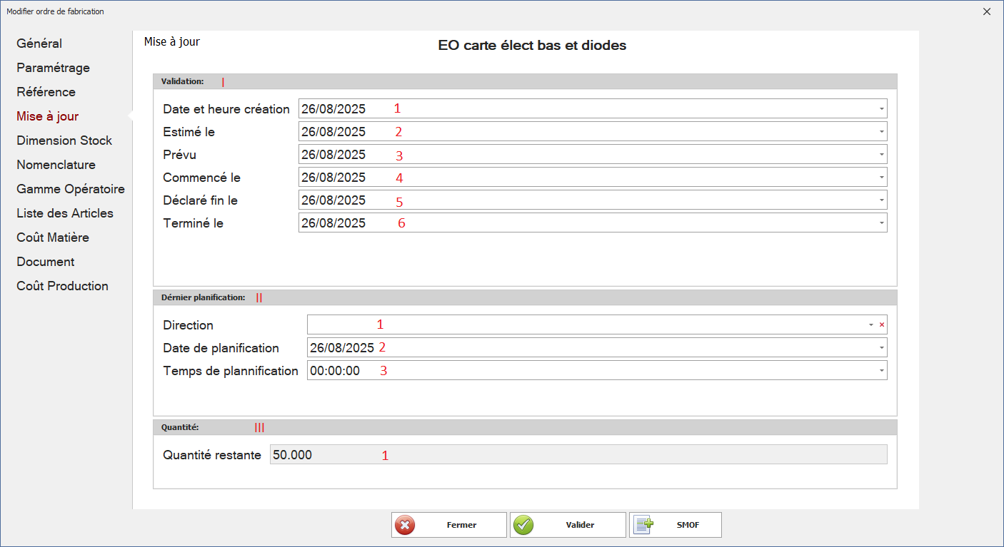Open the Prévu date dropdown arrow
The image size is (1004, 547).
[882, 155]
